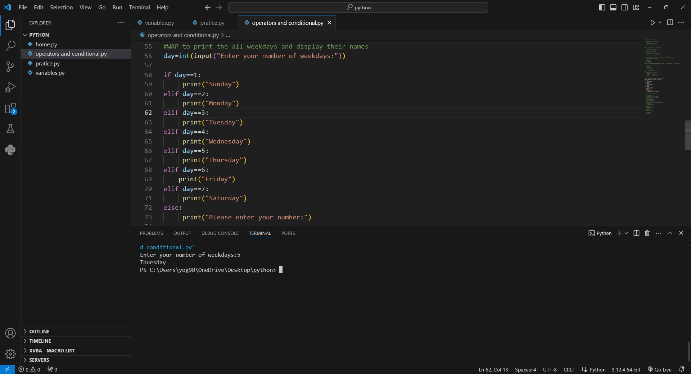Image resolution: width=691 pixels, height=374 pixels.
Task: Collapse the PYTHON folder section
Action: click(76, 35)
